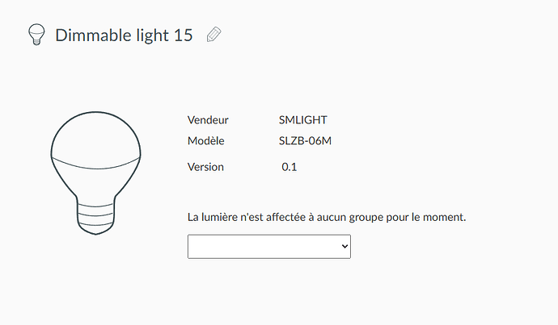Viewport: 558px width, 325px height.
Task: Click the word Dimmable in the heading
Action: click(93, 35)
